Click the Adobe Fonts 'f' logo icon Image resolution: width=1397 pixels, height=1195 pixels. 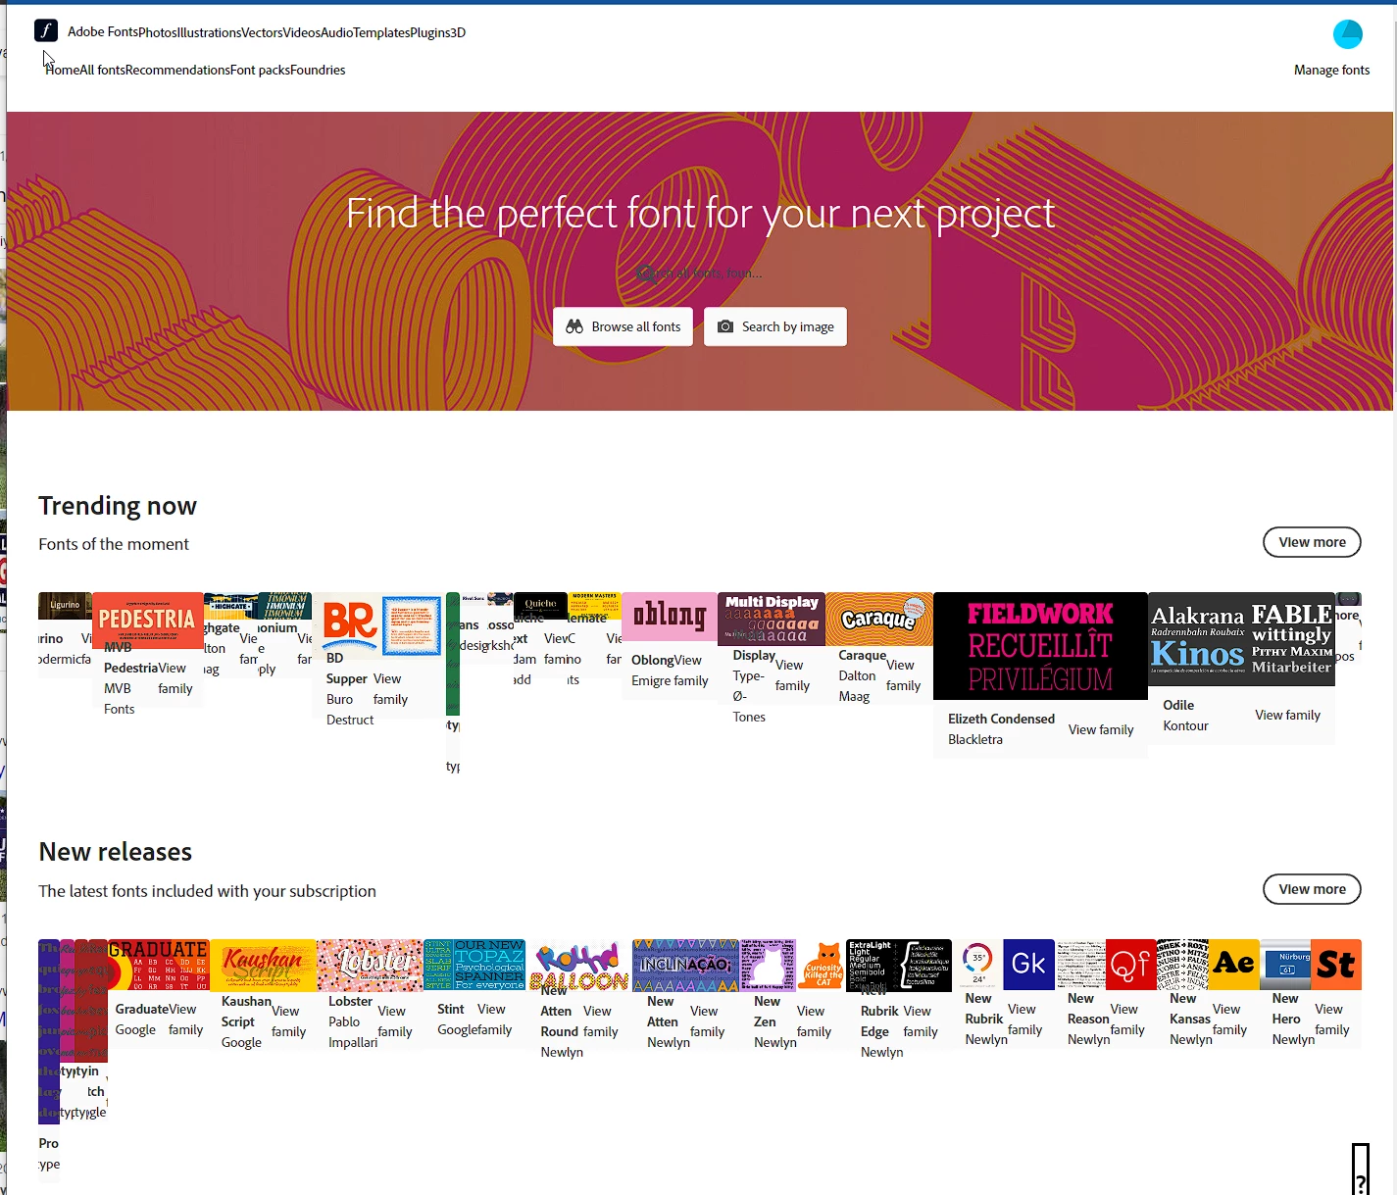click(46, 30)
